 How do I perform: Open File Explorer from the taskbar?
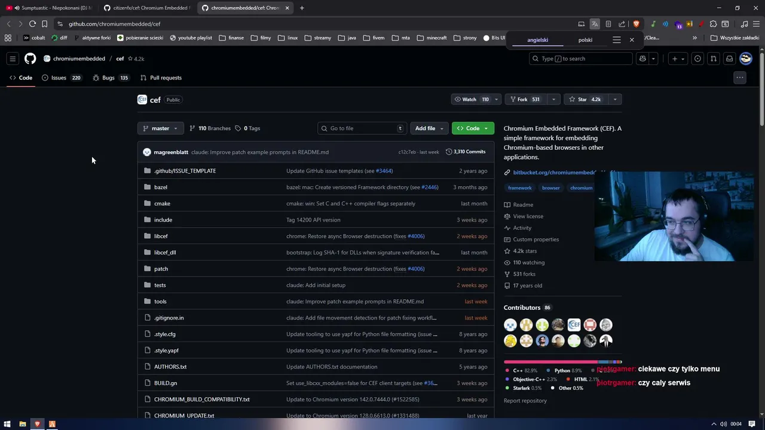(22, 424)
